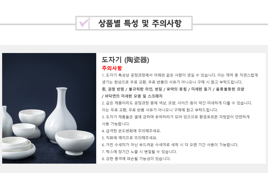Click item 3 about 환경호르몬 걱정없이
The image size is (268, 173).
[176, 121]
